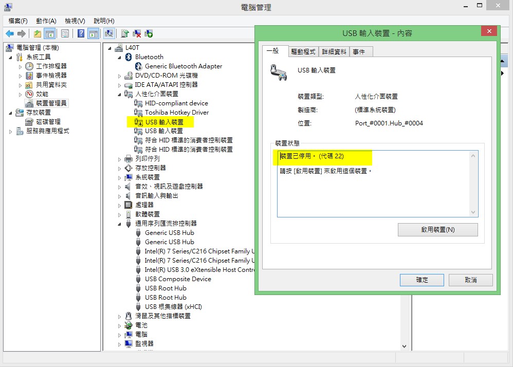Click the Bluetooth category icon in device tree
Viewport: 513px width, 367px height.
pyautogui.click(x=129, y=57)
